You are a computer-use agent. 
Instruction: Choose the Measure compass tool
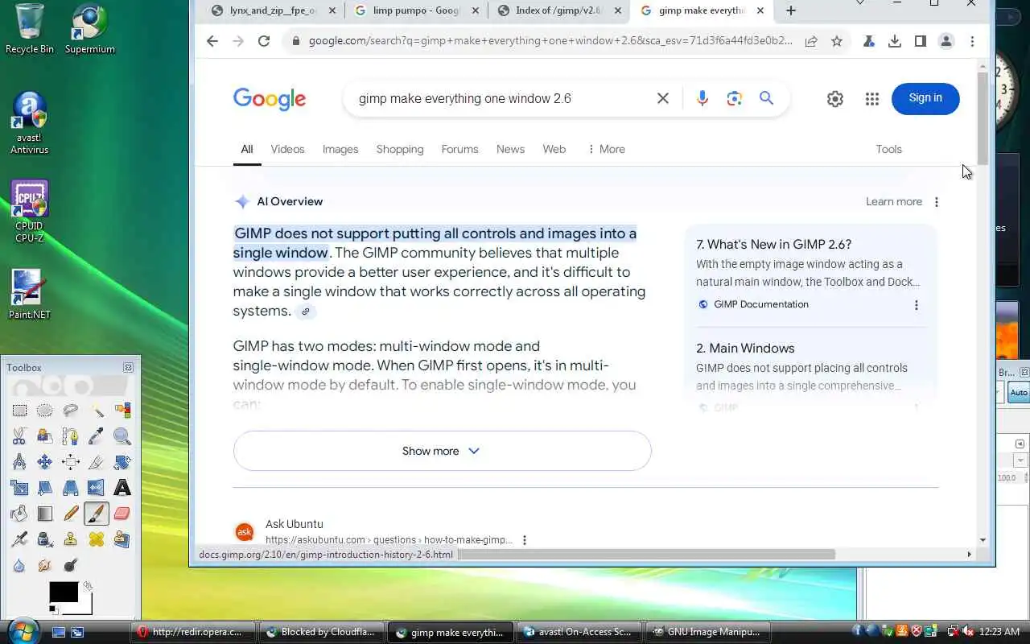(x=19, y=462)
